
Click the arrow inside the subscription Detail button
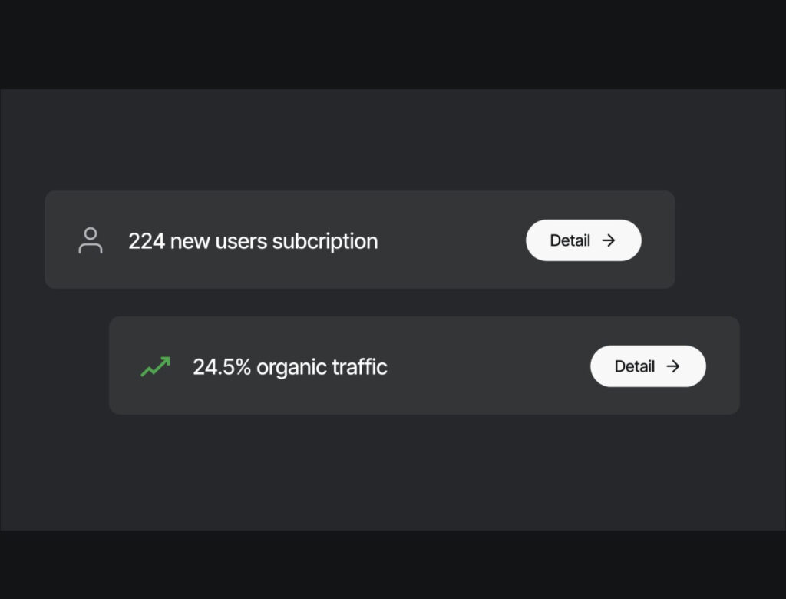609,240
